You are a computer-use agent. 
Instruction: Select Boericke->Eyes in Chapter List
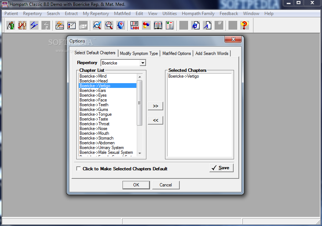107,95
